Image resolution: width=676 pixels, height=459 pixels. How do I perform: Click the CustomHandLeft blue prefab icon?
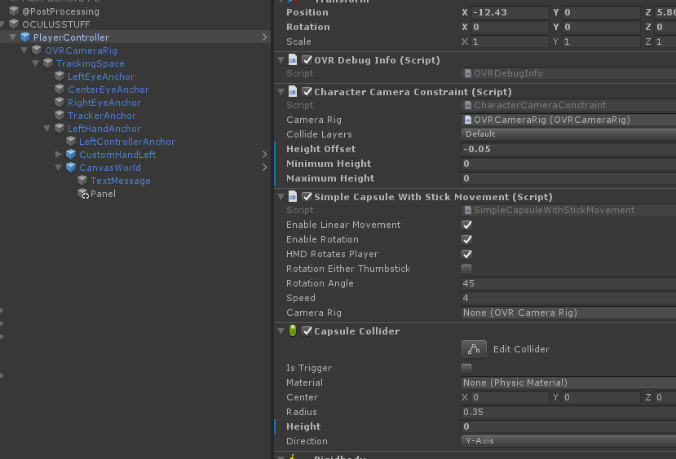coord(71,155)
